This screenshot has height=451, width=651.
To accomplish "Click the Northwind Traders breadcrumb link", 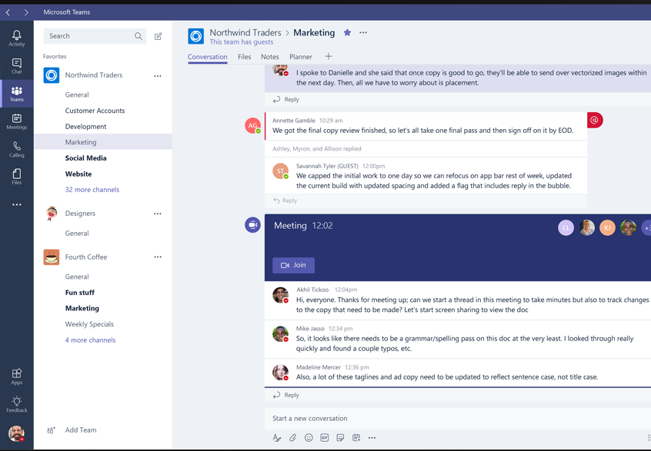I will [x=245, y=32].
